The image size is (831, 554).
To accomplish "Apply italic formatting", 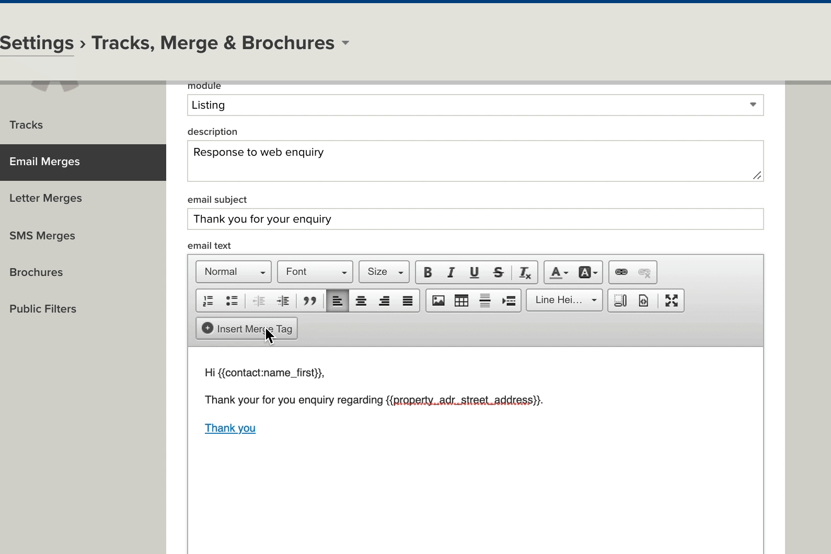I will click(x=451, y=272).
